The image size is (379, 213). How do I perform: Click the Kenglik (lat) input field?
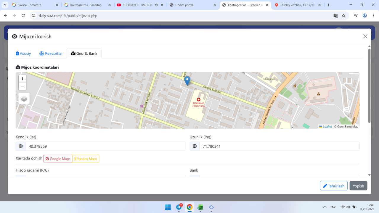pos(106,146)
